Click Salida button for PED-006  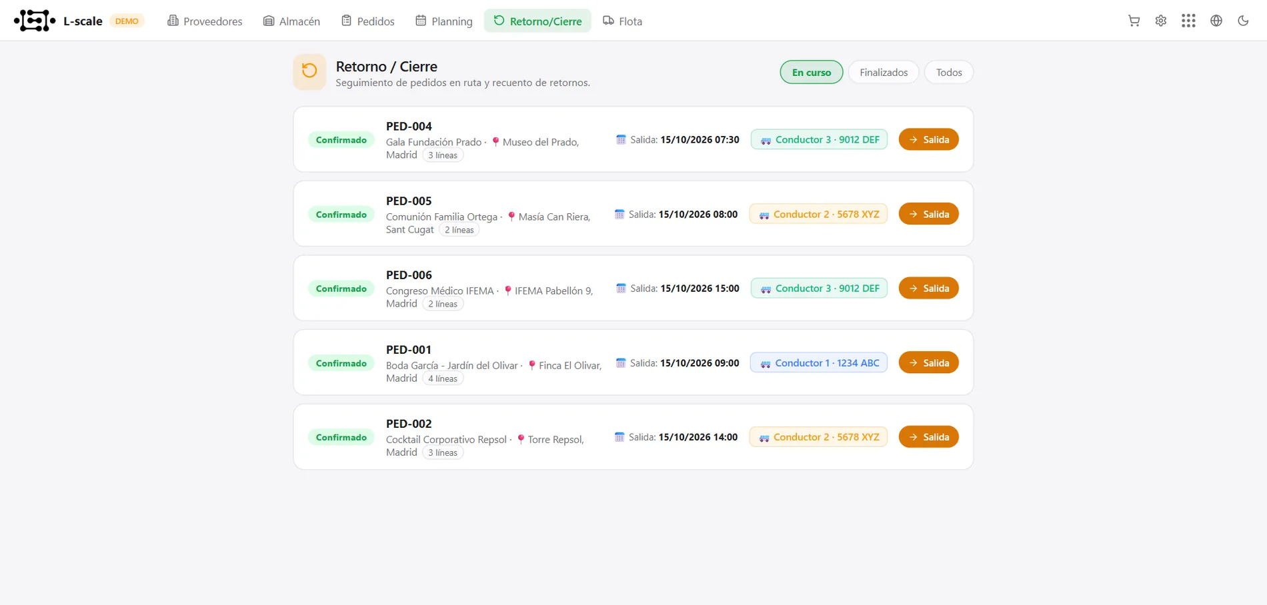pos(929,288)
